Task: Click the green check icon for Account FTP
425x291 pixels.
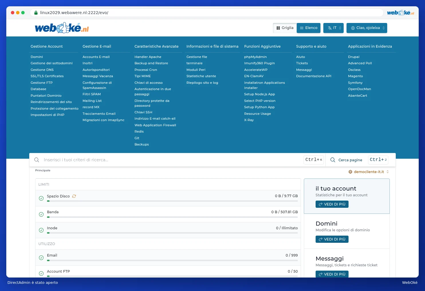Action: coord(41,273)
